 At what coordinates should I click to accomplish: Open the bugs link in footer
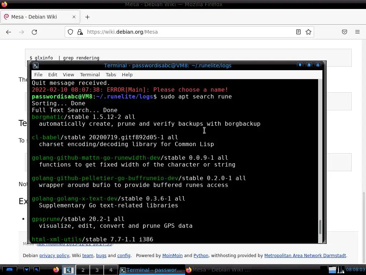point(101,256)
